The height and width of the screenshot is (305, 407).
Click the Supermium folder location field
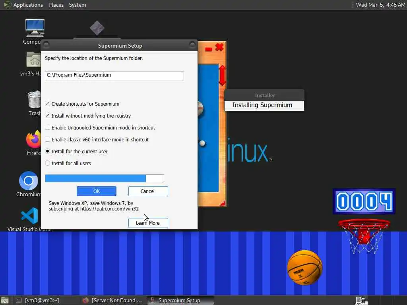(x=114, y=76)
